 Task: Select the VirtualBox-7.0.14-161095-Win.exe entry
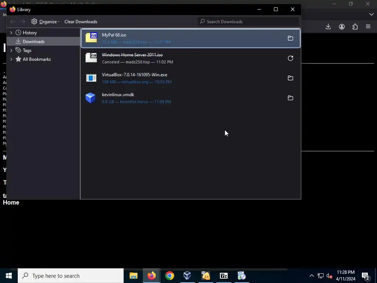point(191,78)
